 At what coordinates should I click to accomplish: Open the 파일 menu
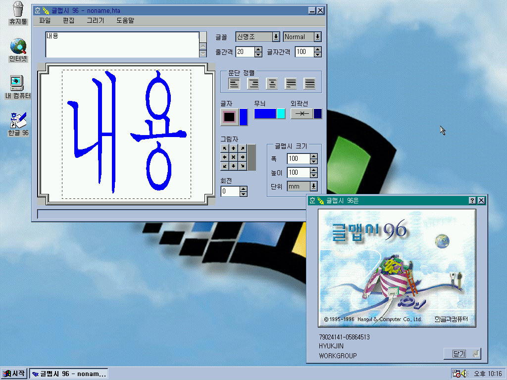[45, 20]
